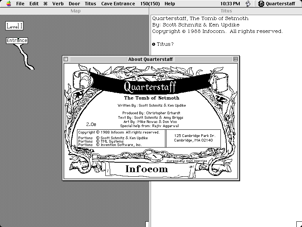Click the right dragon emblem in the border
Image resolution: width=302 pixels, height=227 pixels.
coord(221,98)
